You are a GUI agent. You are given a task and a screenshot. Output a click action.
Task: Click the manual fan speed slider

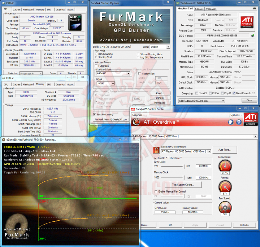(173, 197)
